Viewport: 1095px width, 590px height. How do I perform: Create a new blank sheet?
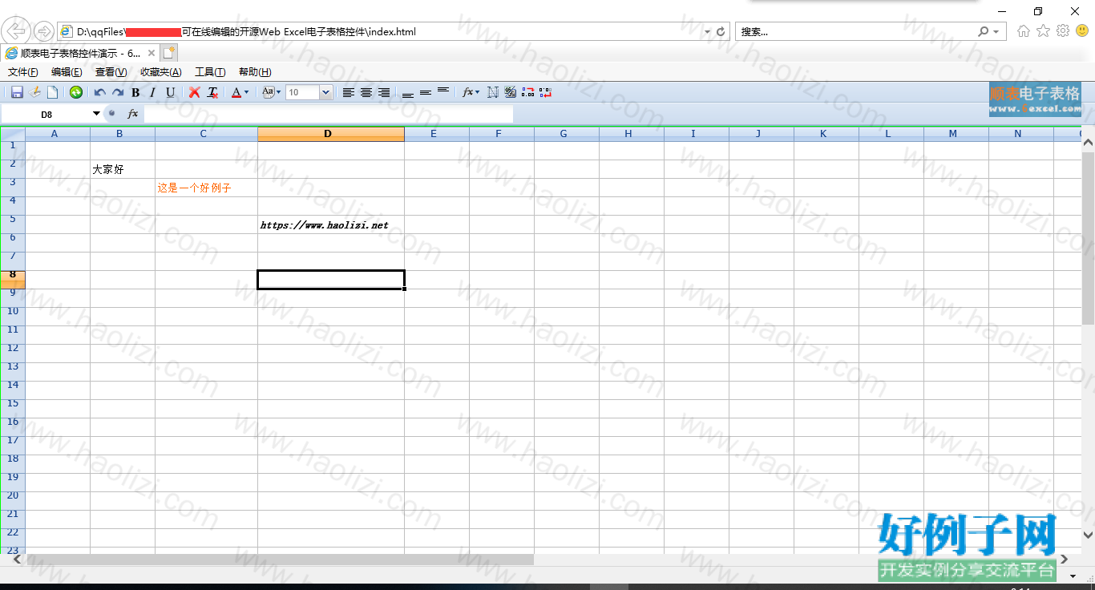click(53, 92)
